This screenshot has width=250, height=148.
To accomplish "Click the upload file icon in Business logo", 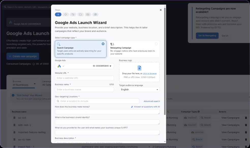I will 139,68.
